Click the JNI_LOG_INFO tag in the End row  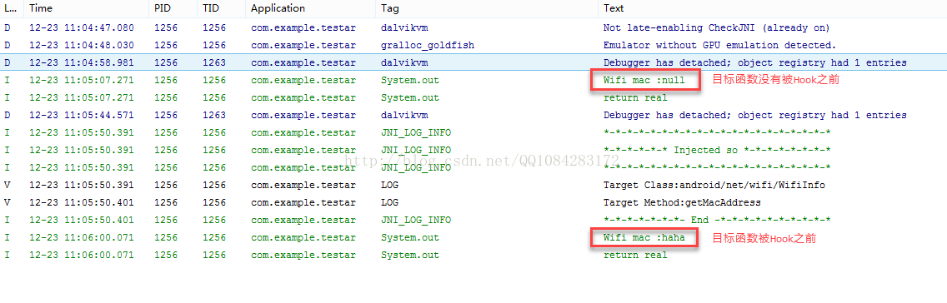tap(415, 220)
